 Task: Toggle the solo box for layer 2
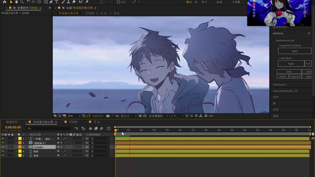click(9, 143)
